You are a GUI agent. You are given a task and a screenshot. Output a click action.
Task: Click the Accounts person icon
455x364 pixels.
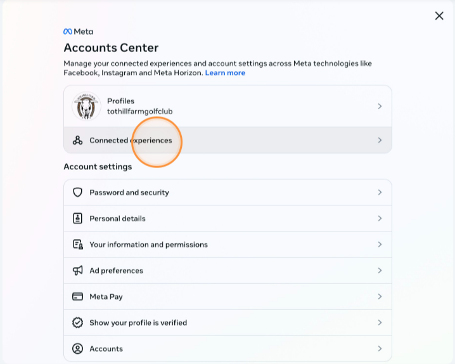pos(78,348)
